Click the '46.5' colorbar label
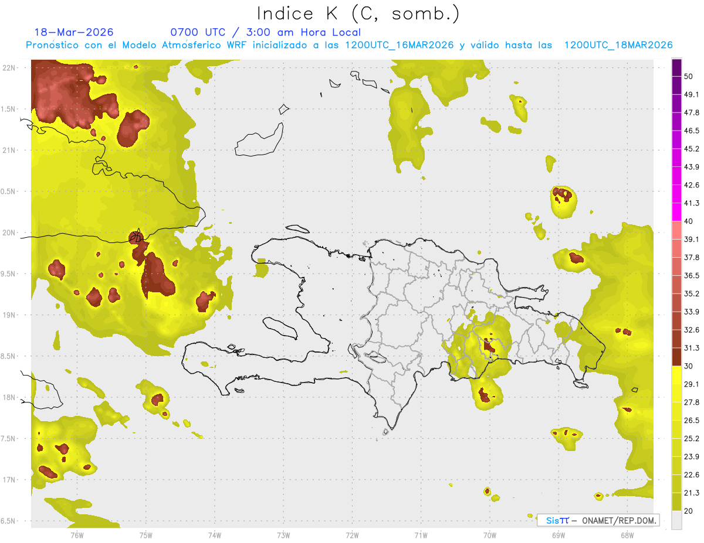 pyautogui.click(x=692, y=131)
